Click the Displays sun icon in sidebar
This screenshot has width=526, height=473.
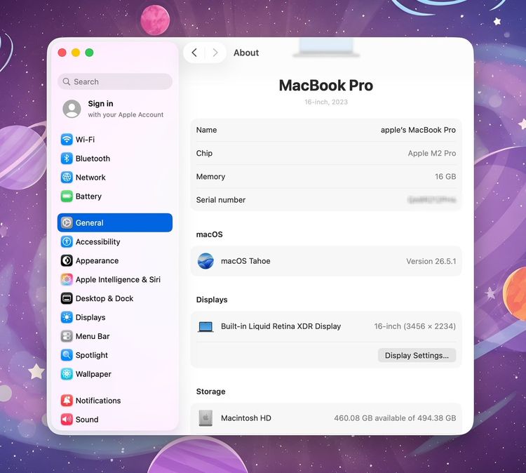pyautogui.click(x=67, y=317)
